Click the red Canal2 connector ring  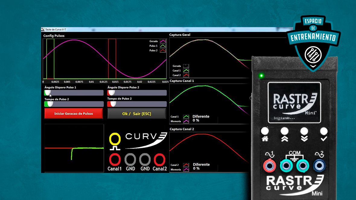(x=160, y=158)
